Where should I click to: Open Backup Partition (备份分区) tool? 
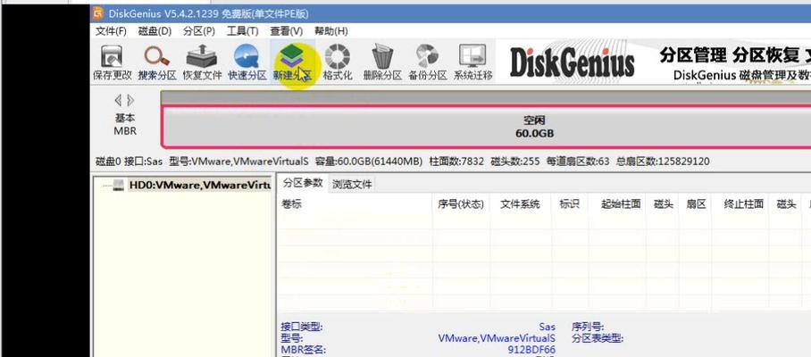[x=427, y=62]
